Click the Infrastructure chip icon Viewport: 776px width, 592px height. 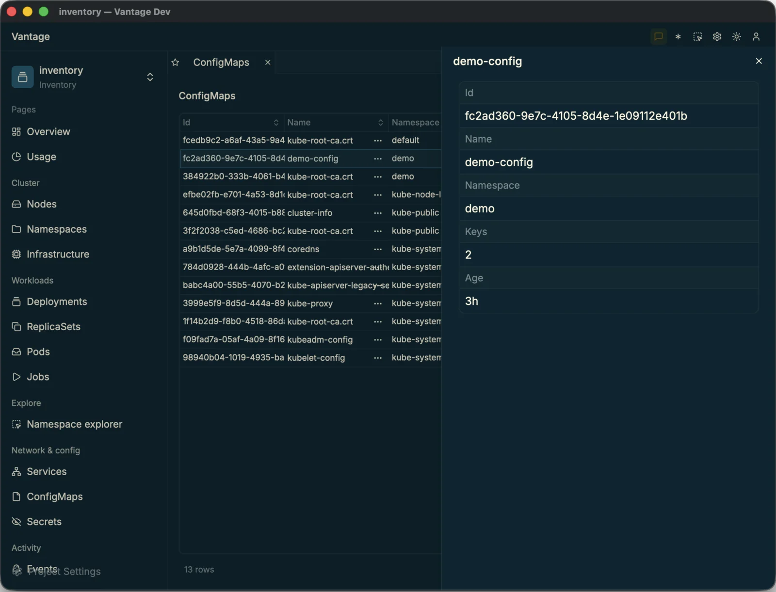tap(16, 255)
